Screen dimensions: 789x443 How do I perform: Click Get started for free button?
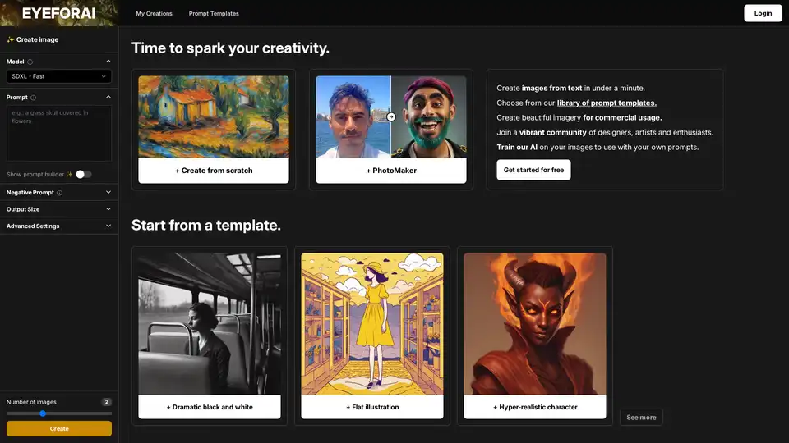(x=533, y=170)
